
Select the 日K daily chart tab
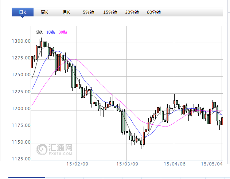[23, 12]
